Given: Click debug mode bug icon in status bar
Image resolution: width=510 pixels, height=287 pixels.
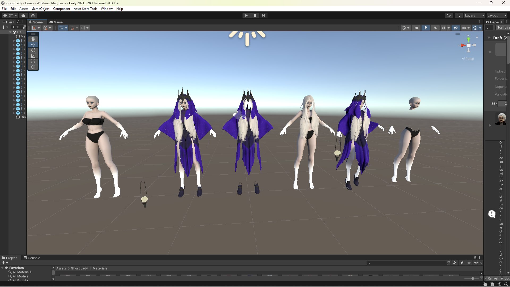Looking at the screenshot, I should (x=485, y=284).
